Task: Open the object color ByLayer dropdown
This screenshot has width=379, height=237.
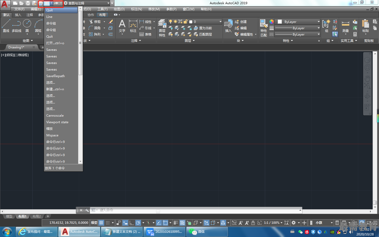Action: 297,22
